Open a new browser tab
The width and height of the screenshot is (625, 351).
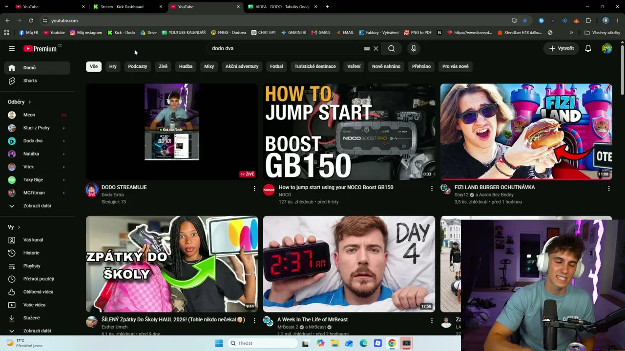click(x=327, y=7)
